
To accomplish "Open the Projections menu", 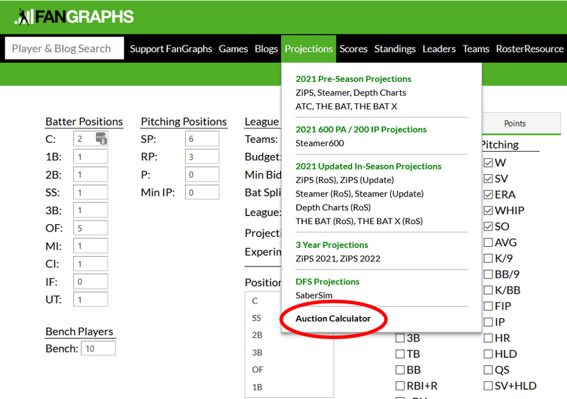I will 309,49.
